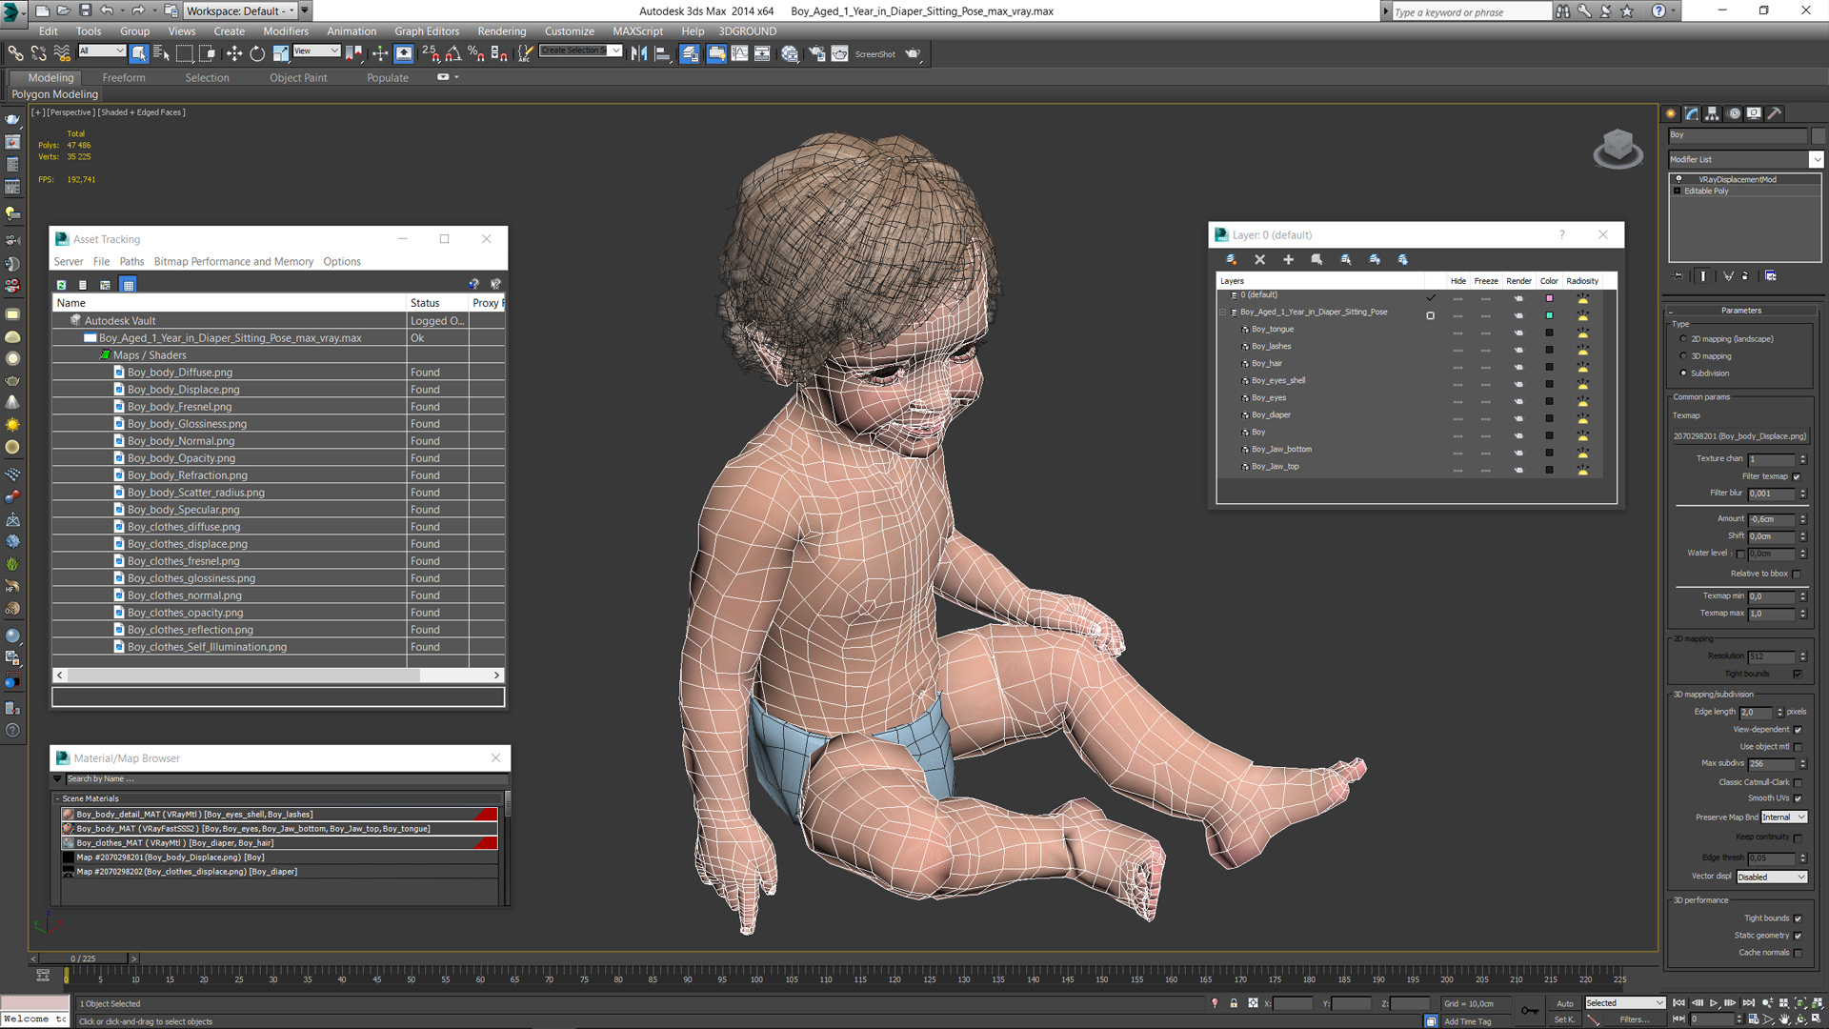
Task: Open the Hierarchy command panel tab
Action: [x=1712, y=113]
